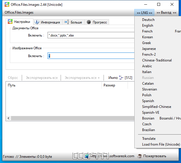Click the Экспортировать все + button
Screen dimensions: 181x163
(x=82, y=78)
